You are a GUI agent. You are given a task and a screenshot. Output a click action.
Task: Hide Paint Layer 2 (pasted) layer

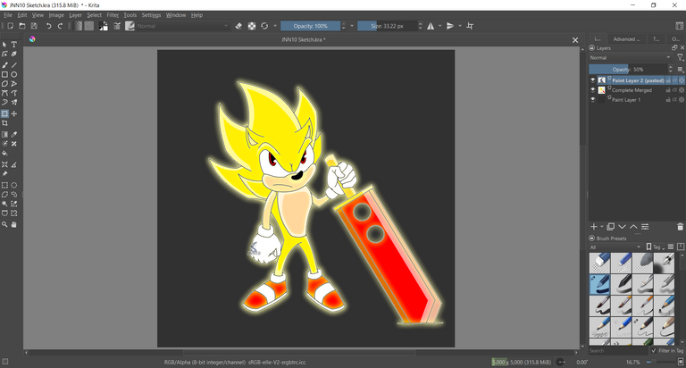(593, 80)
